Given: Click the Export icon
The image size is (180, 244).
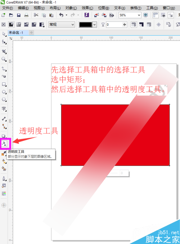Looking at the screenshot, I should pos(104,15).
